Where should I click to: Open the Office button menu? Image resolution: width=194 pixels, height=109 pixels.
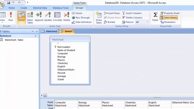tap(2, 5)
